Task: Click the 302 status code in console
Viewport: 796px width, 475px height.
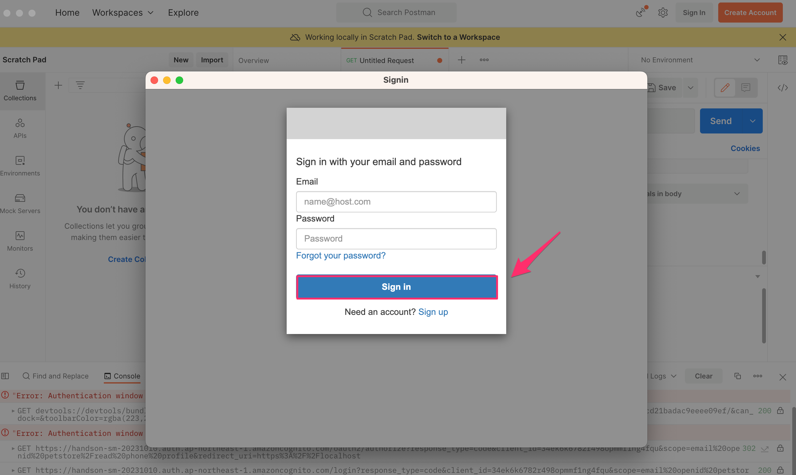Action: point(749,448)
